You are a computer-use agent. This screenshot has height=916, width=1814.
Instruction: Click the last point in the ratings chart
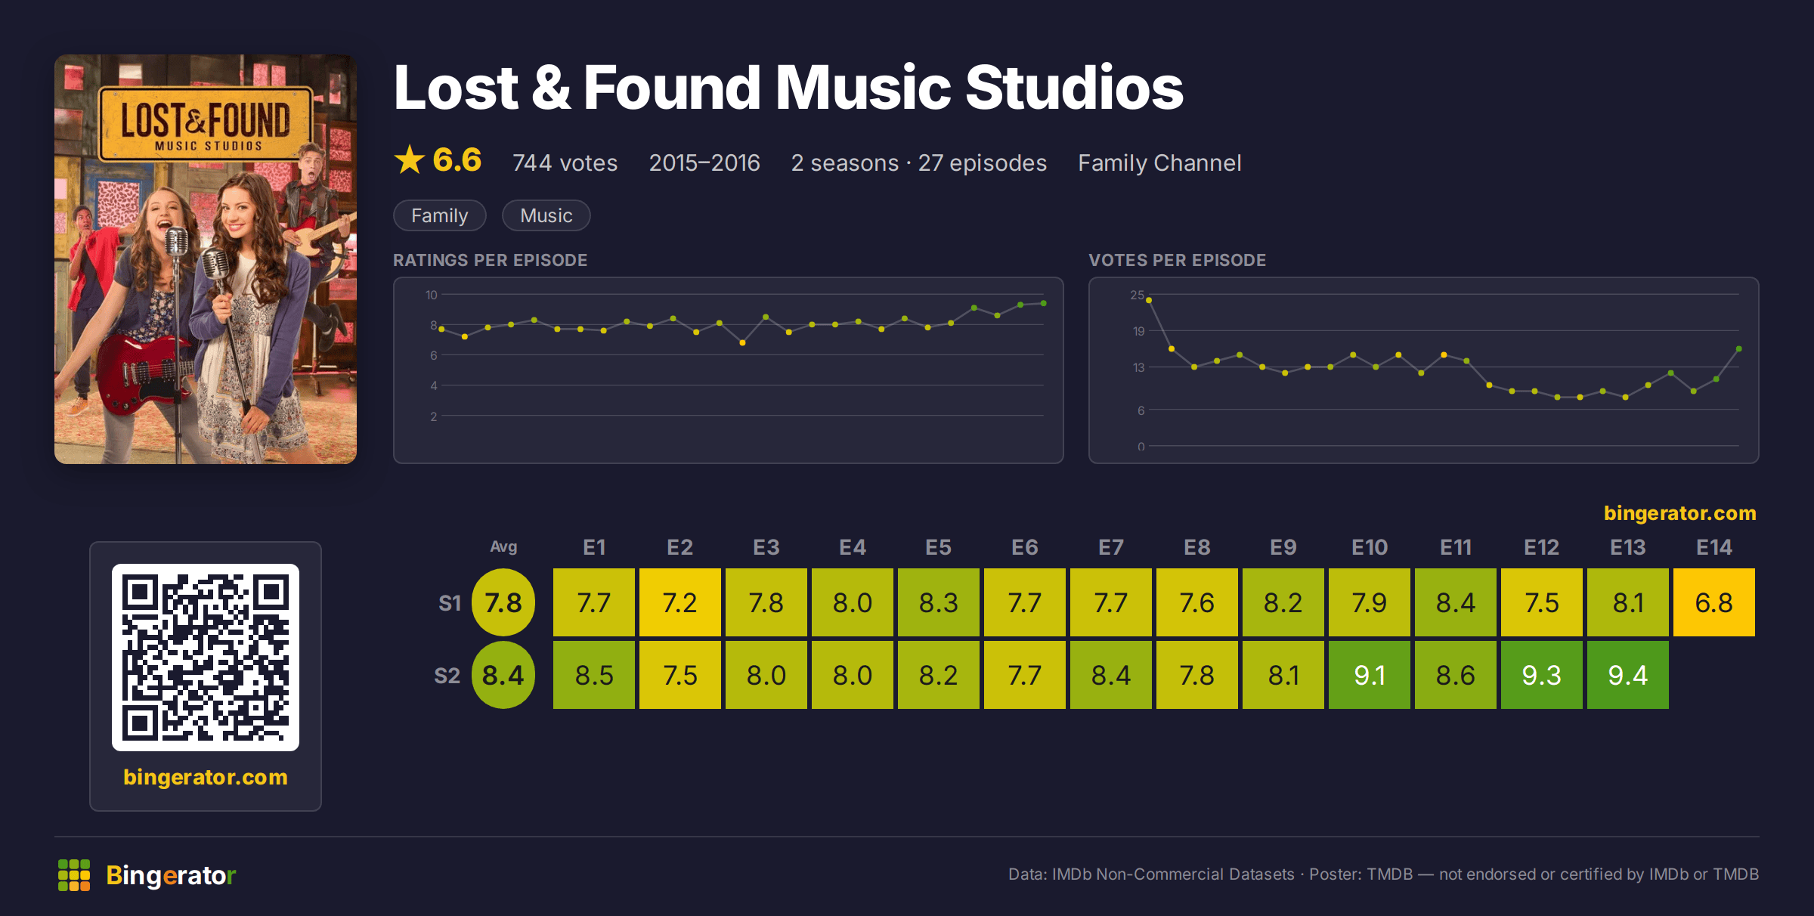click(1044, 303)
